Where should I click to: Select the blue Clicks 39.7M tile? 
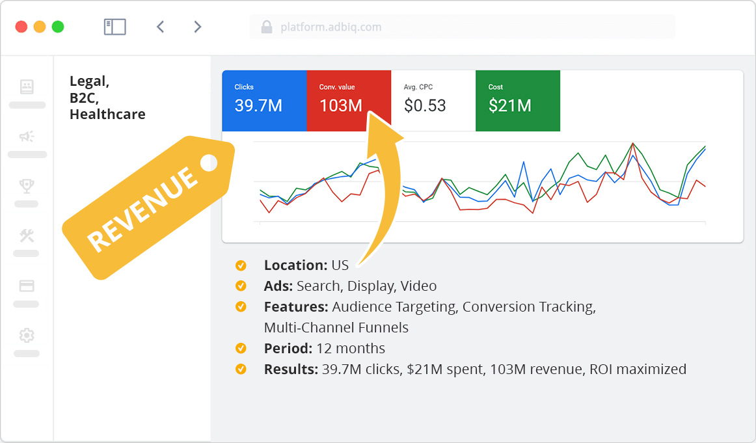pyautogui.click(x=264, y=101)
